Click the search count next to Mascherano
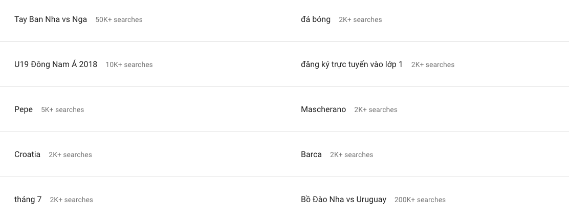The height and width of the screenshot is (219, 569). pos(376,109)
